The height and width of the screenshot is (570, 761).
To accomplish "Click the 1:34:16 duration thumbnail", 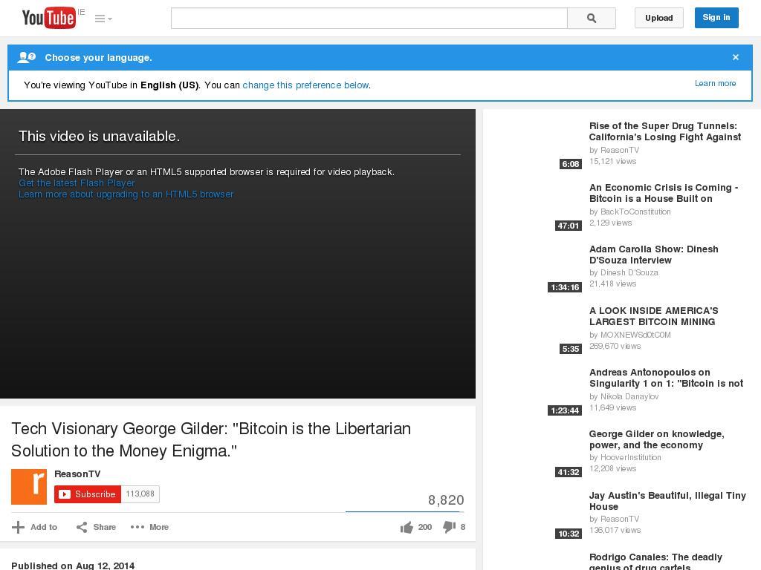I will point(565,287).
